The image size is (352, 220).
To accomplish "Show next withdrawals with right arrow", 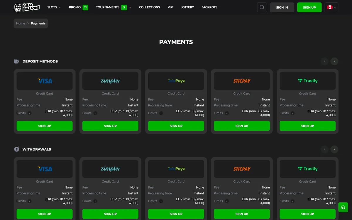I will (x=334, y=149).
